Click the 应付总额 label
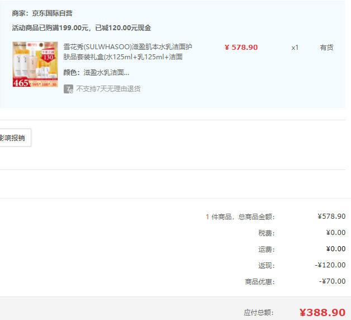This screenshot has height=320, width=351. tap(259, 312)
